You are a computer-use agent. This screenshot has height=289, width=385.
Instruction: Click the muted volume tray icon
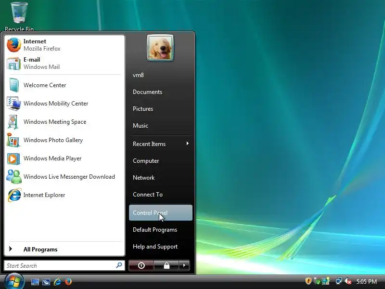coord(347,281)
